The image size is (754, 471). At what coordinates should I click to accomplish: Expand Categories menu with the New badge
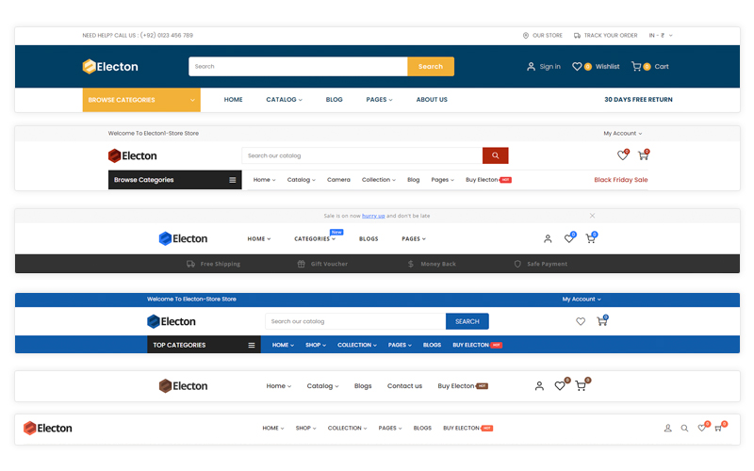[315, 239]
